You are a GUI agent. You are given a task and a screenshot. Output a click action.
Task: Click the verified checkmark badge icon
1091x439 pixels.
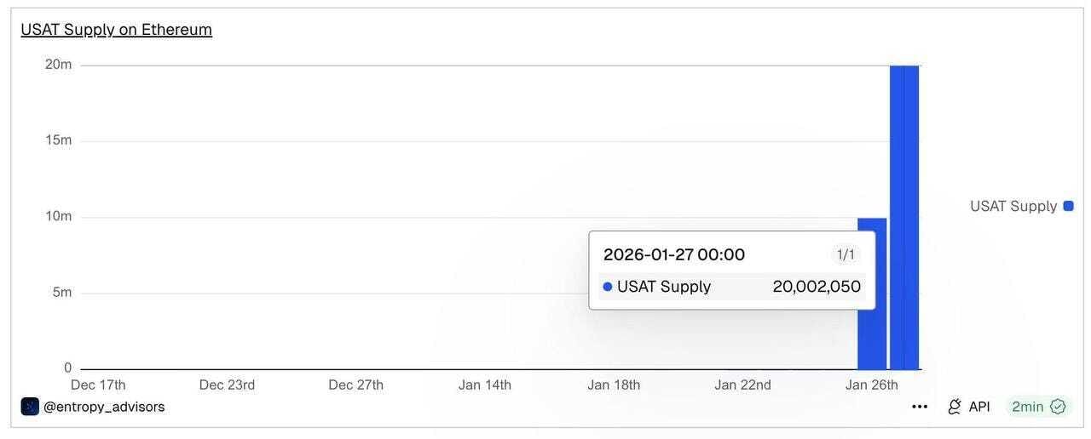pos(1058,407)
